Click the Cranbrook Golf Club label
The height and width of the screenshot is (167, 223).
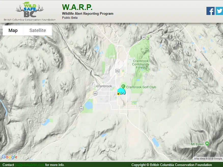(x=141, y=87)
